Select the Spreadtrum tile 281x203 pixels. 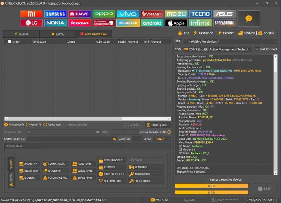tap(225, 23)
